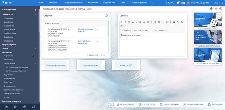Apply Underline in the note editor toolbar

(x=129, y=22)
